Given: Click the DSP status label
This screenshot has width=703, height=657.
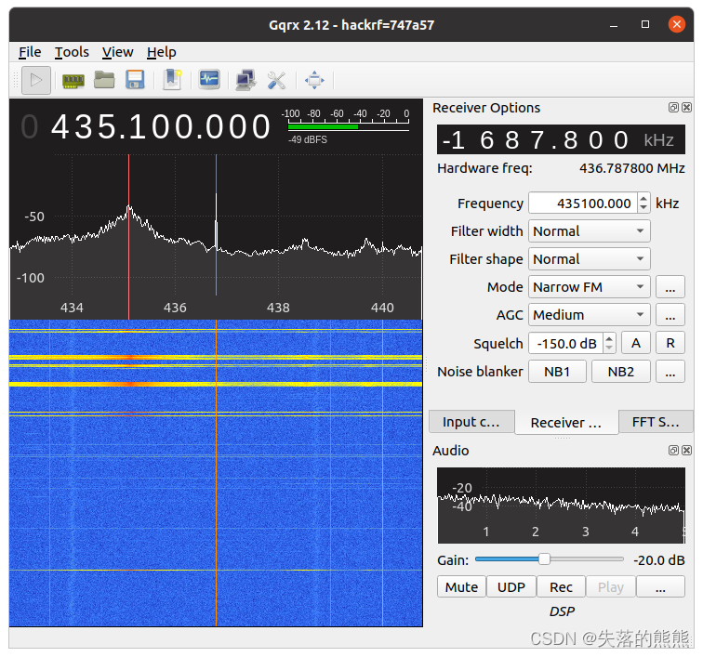Looking at the screenshot, I should coord(562,611).
